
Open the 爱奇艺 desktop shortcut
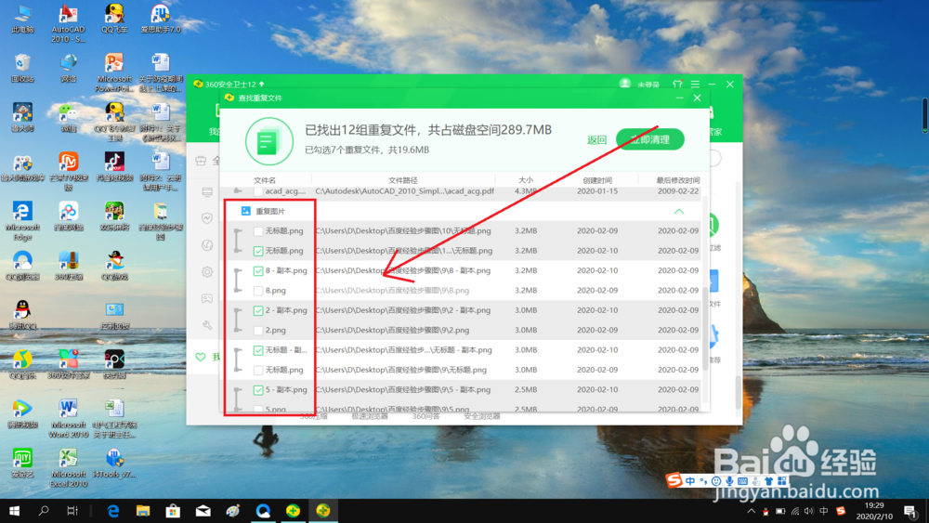click(22, 463)
